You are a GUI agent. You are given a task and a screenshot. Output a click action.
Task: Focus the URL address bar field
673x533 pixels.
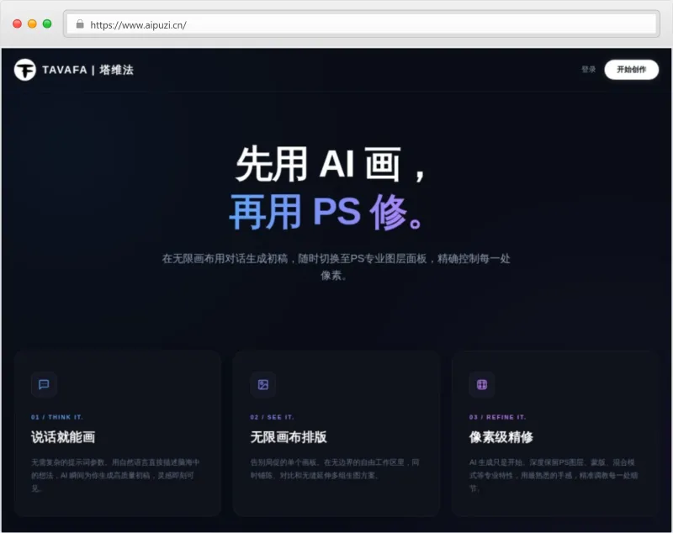click(x=362, y=24)
